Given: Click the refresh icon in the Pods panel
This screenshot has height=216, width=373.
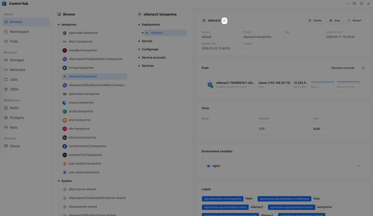Looking at the screenshot, I should [363, 68].
